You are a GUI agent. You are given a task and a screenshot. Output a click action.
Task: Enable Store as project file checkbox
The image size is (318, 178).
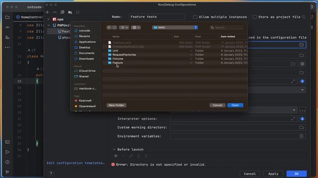254,17
